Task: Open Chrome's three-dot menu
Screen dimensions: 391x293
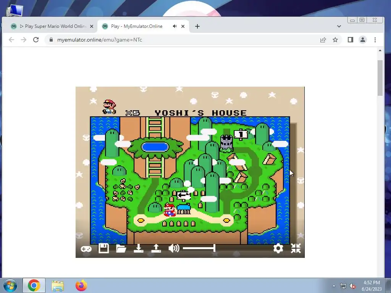Action: (x=375, y=40)
